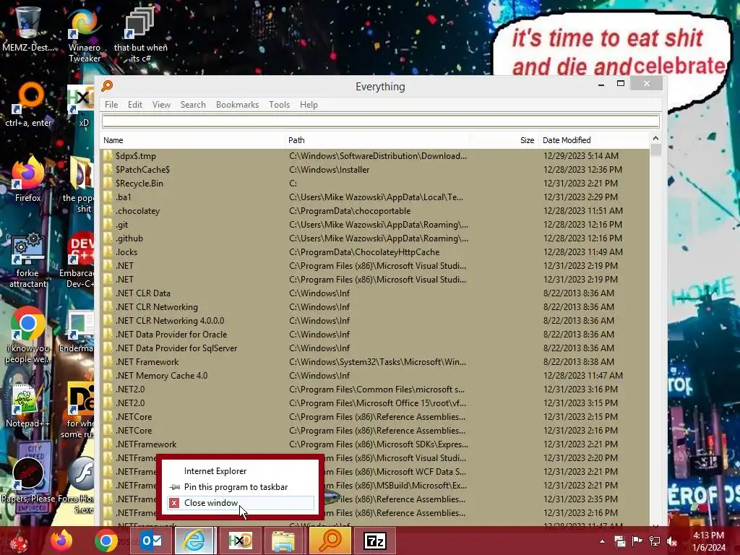Sort results by Size column header

click(504, 140)
